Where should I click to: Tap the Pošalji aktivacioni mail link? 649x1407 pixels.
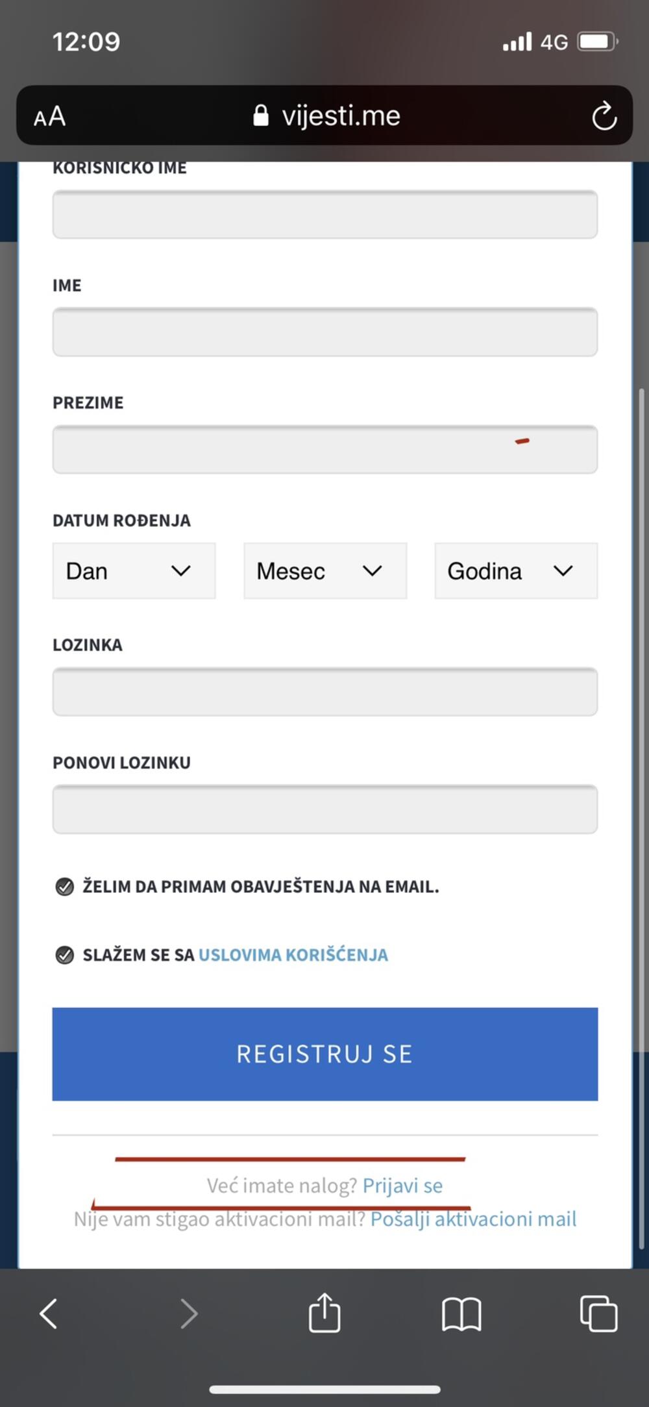point(473,1219)
